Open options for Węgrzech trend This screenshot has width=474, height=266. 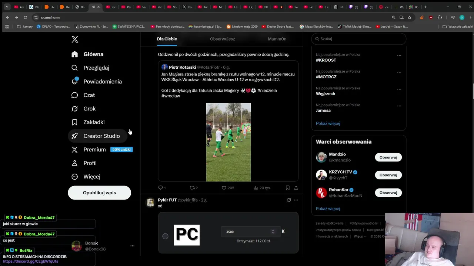(x=399, y=89)
